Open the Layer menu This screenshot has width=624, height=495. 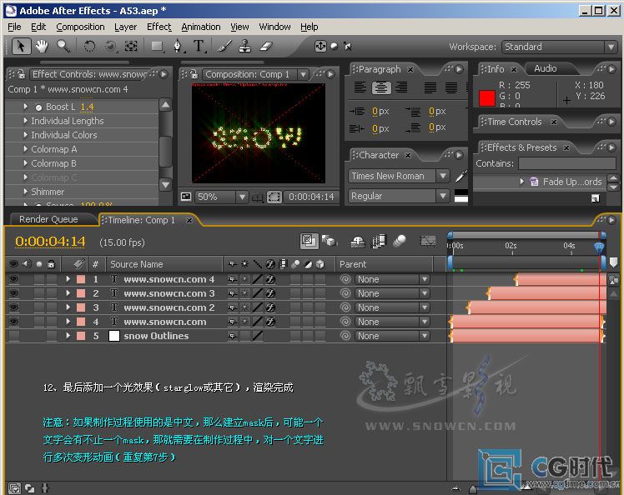[x=125, y=27]
